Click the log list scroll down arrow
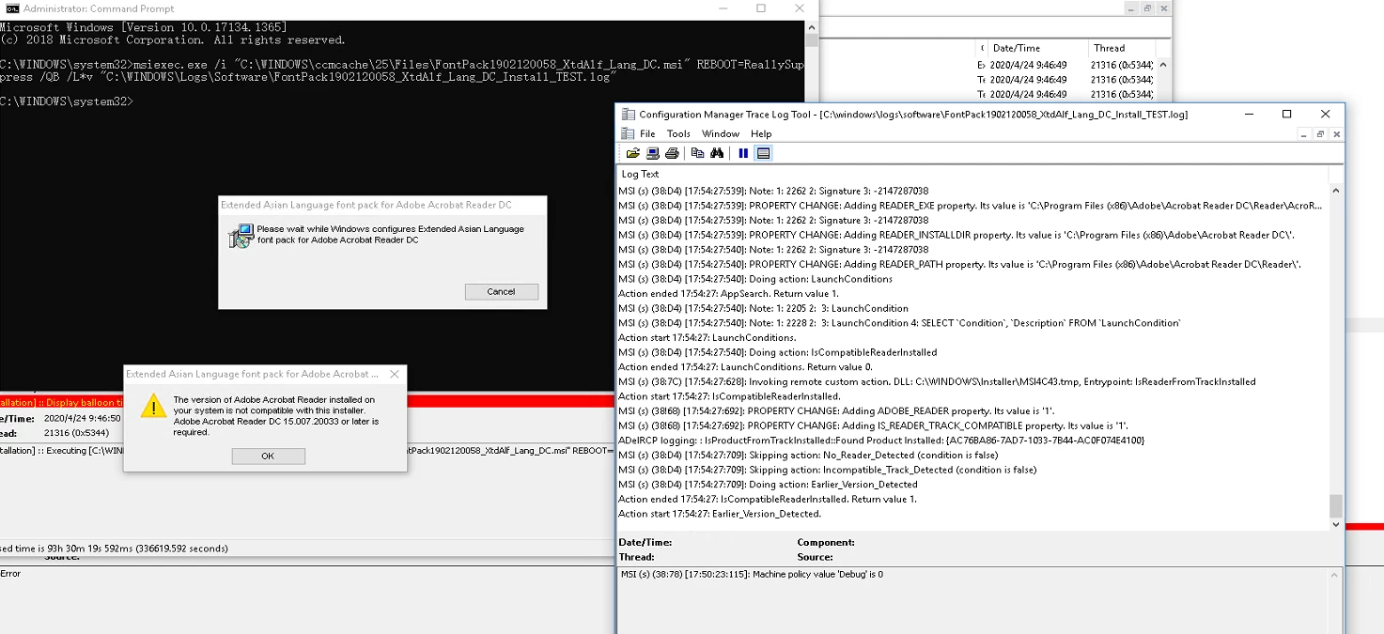1384x634 pixels. click(1336, 524)
